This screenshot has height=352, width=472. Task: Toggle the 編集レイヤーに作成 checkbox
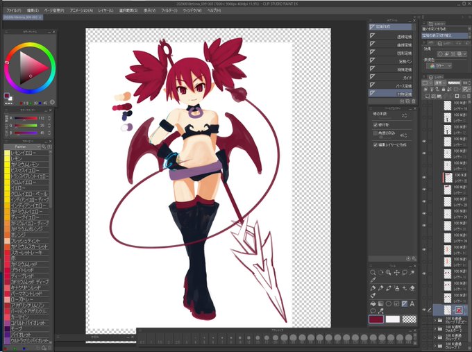point(376,145)
